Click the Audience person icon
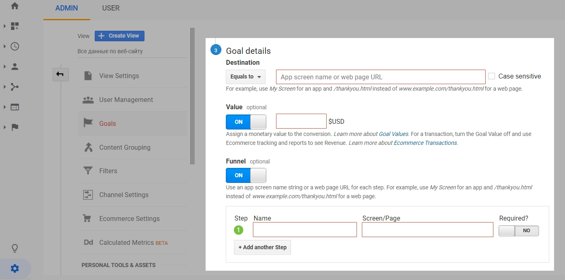 (15, 66)
